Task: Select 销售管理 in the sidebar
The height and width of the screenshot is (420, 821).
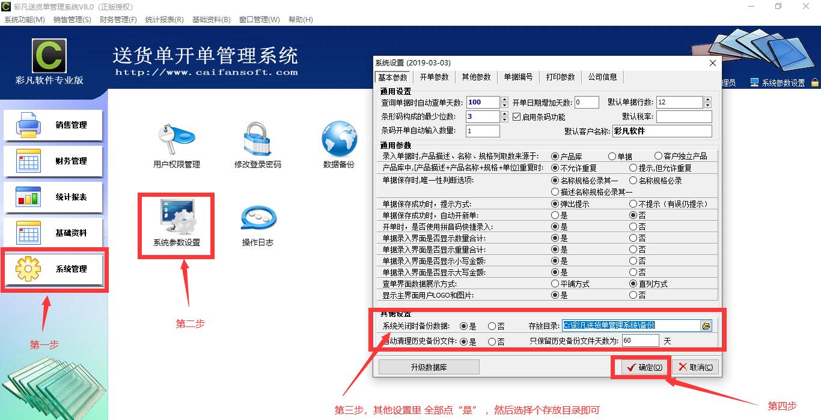Action: click(53, 125)
